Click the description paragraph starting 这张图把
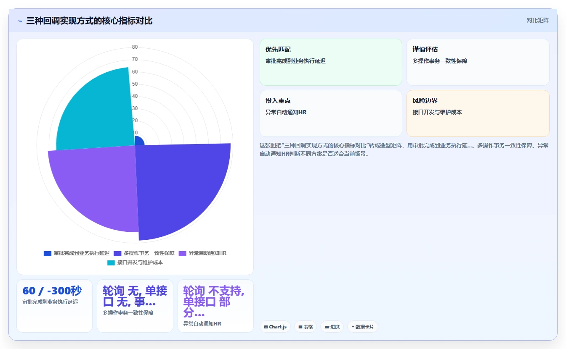Viewport: 566px width, 349px height. (404, 150)
